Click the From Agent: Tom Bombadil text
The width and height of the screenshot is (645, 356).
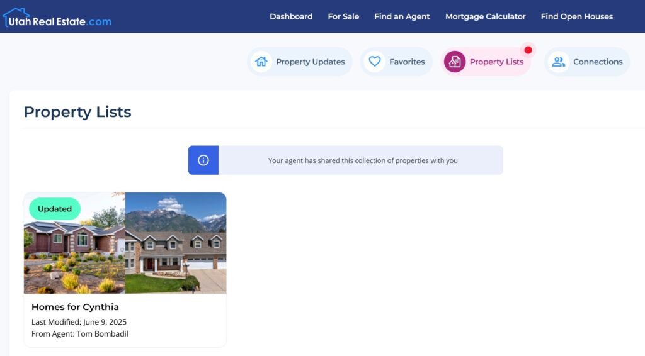coord(80,334)
